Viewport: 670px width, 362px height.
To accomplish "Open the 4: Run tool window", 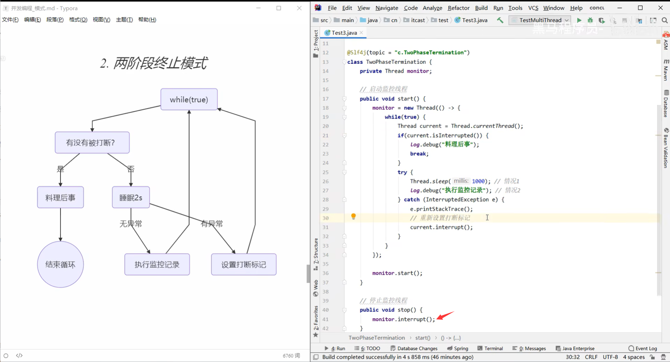I will click(335, 348).
